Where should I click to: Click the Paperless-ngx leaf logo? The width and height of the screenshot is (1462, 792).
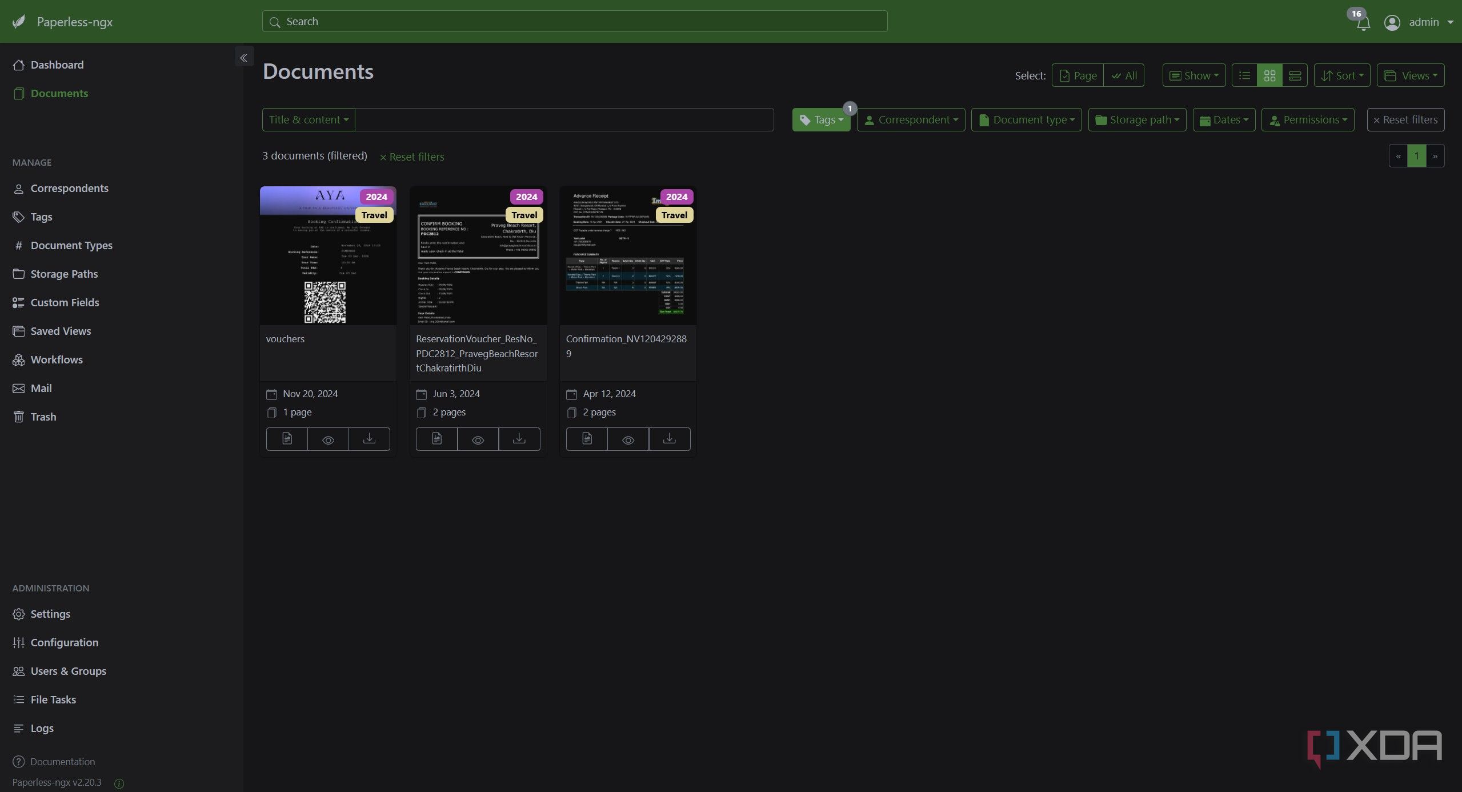19,22
